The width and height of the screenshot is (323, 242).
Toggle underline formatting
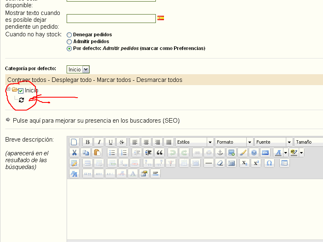110,142
